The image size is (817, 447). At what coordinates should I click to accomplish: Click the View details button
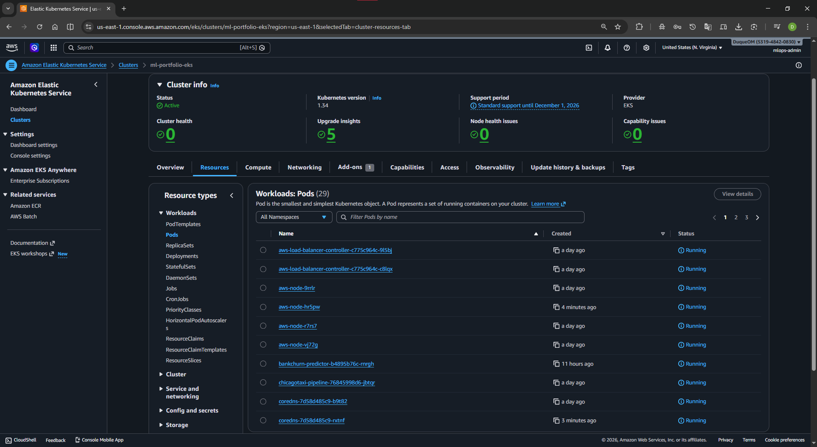click(737, 194)
